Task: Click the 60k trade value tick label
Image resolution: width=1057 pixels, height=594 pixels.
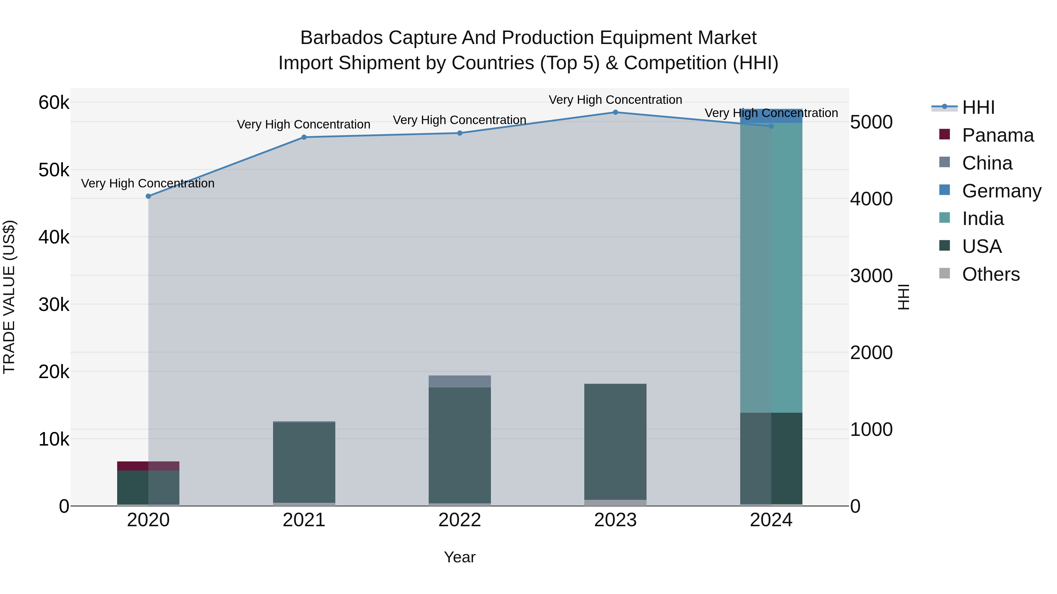Action: [54, 102]
